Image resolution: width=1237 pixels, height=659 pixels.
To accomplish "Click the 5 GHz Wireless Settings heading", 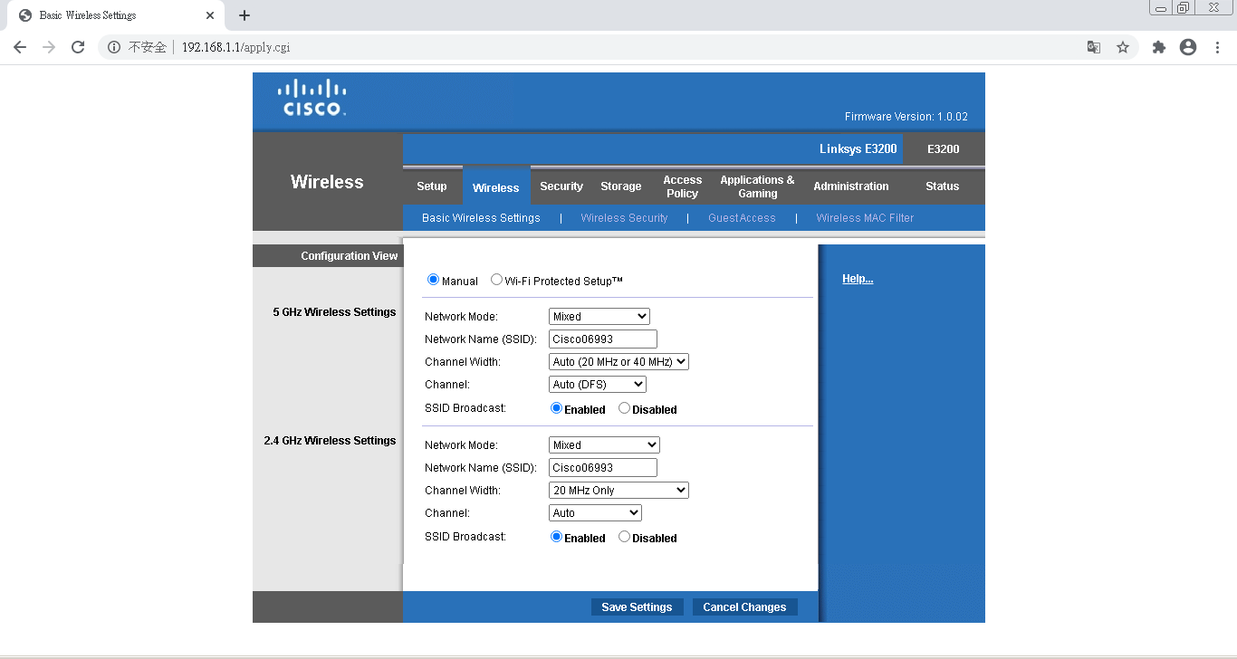I will coord(334,312).
